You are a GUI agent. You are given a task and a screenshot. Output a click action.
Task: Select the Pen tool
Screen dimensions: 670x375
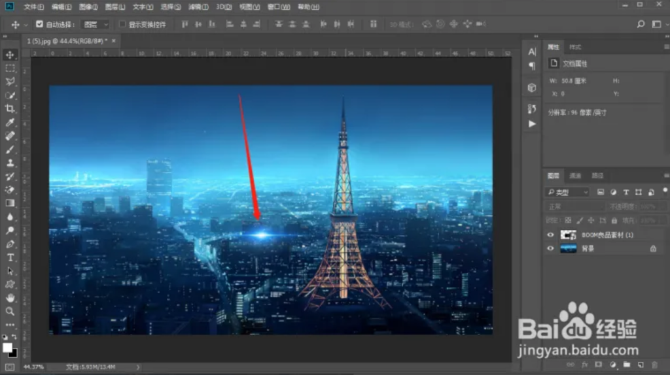10,244
